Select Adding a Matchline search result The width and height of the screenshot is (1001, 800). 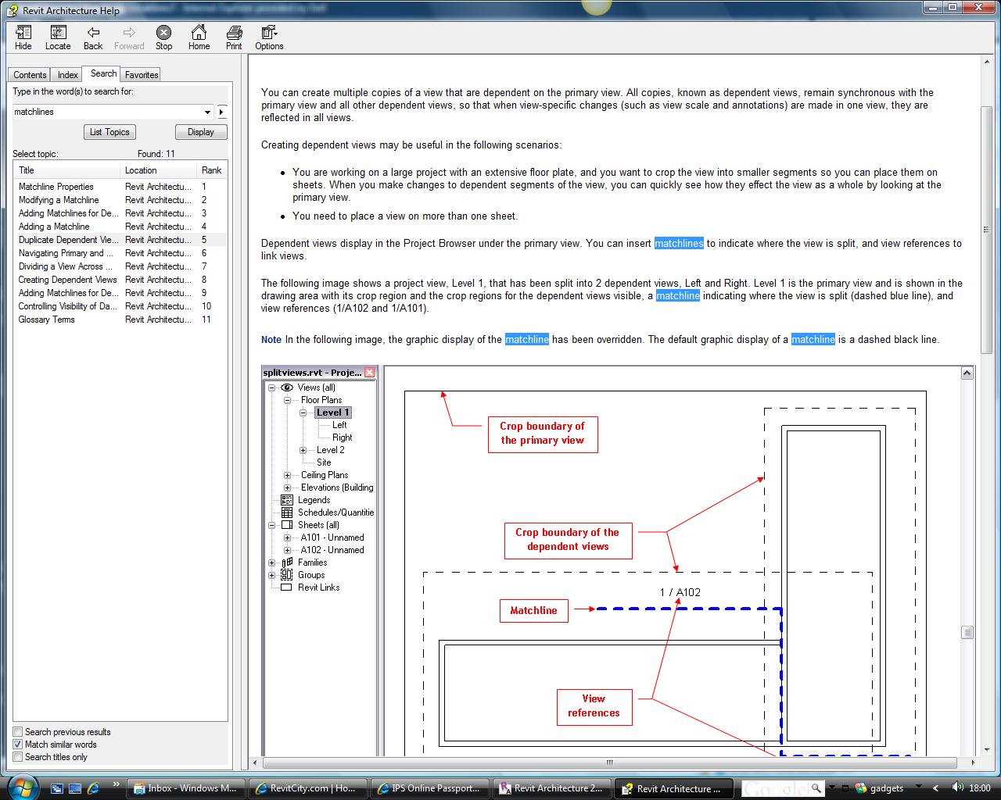[54, 227]
